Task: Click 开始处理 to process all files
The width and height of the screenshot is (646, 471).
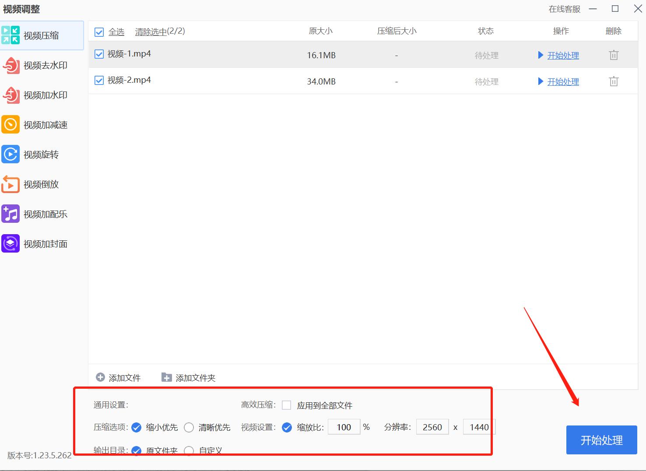Action: point(601,439)
